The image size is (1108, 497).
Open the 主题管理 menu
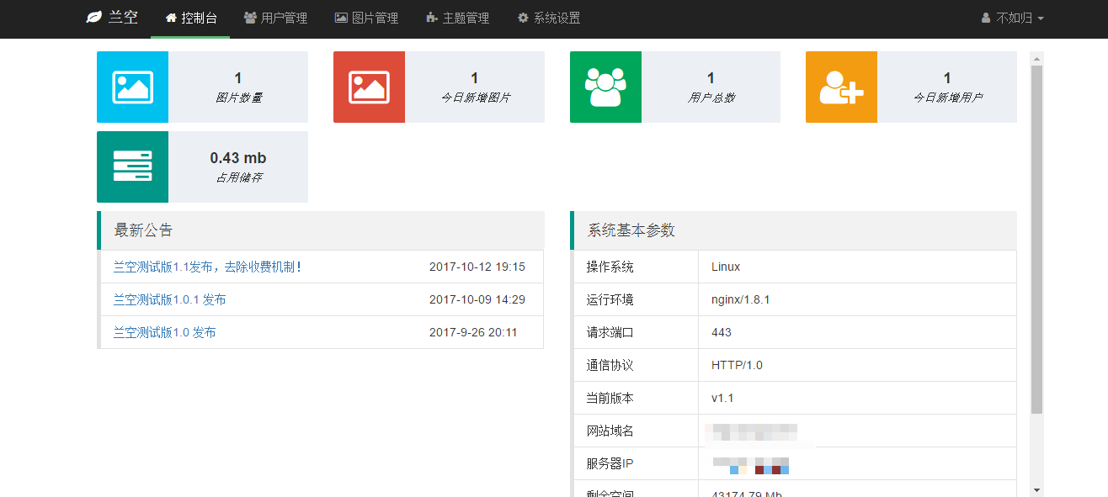pos(457,18)
